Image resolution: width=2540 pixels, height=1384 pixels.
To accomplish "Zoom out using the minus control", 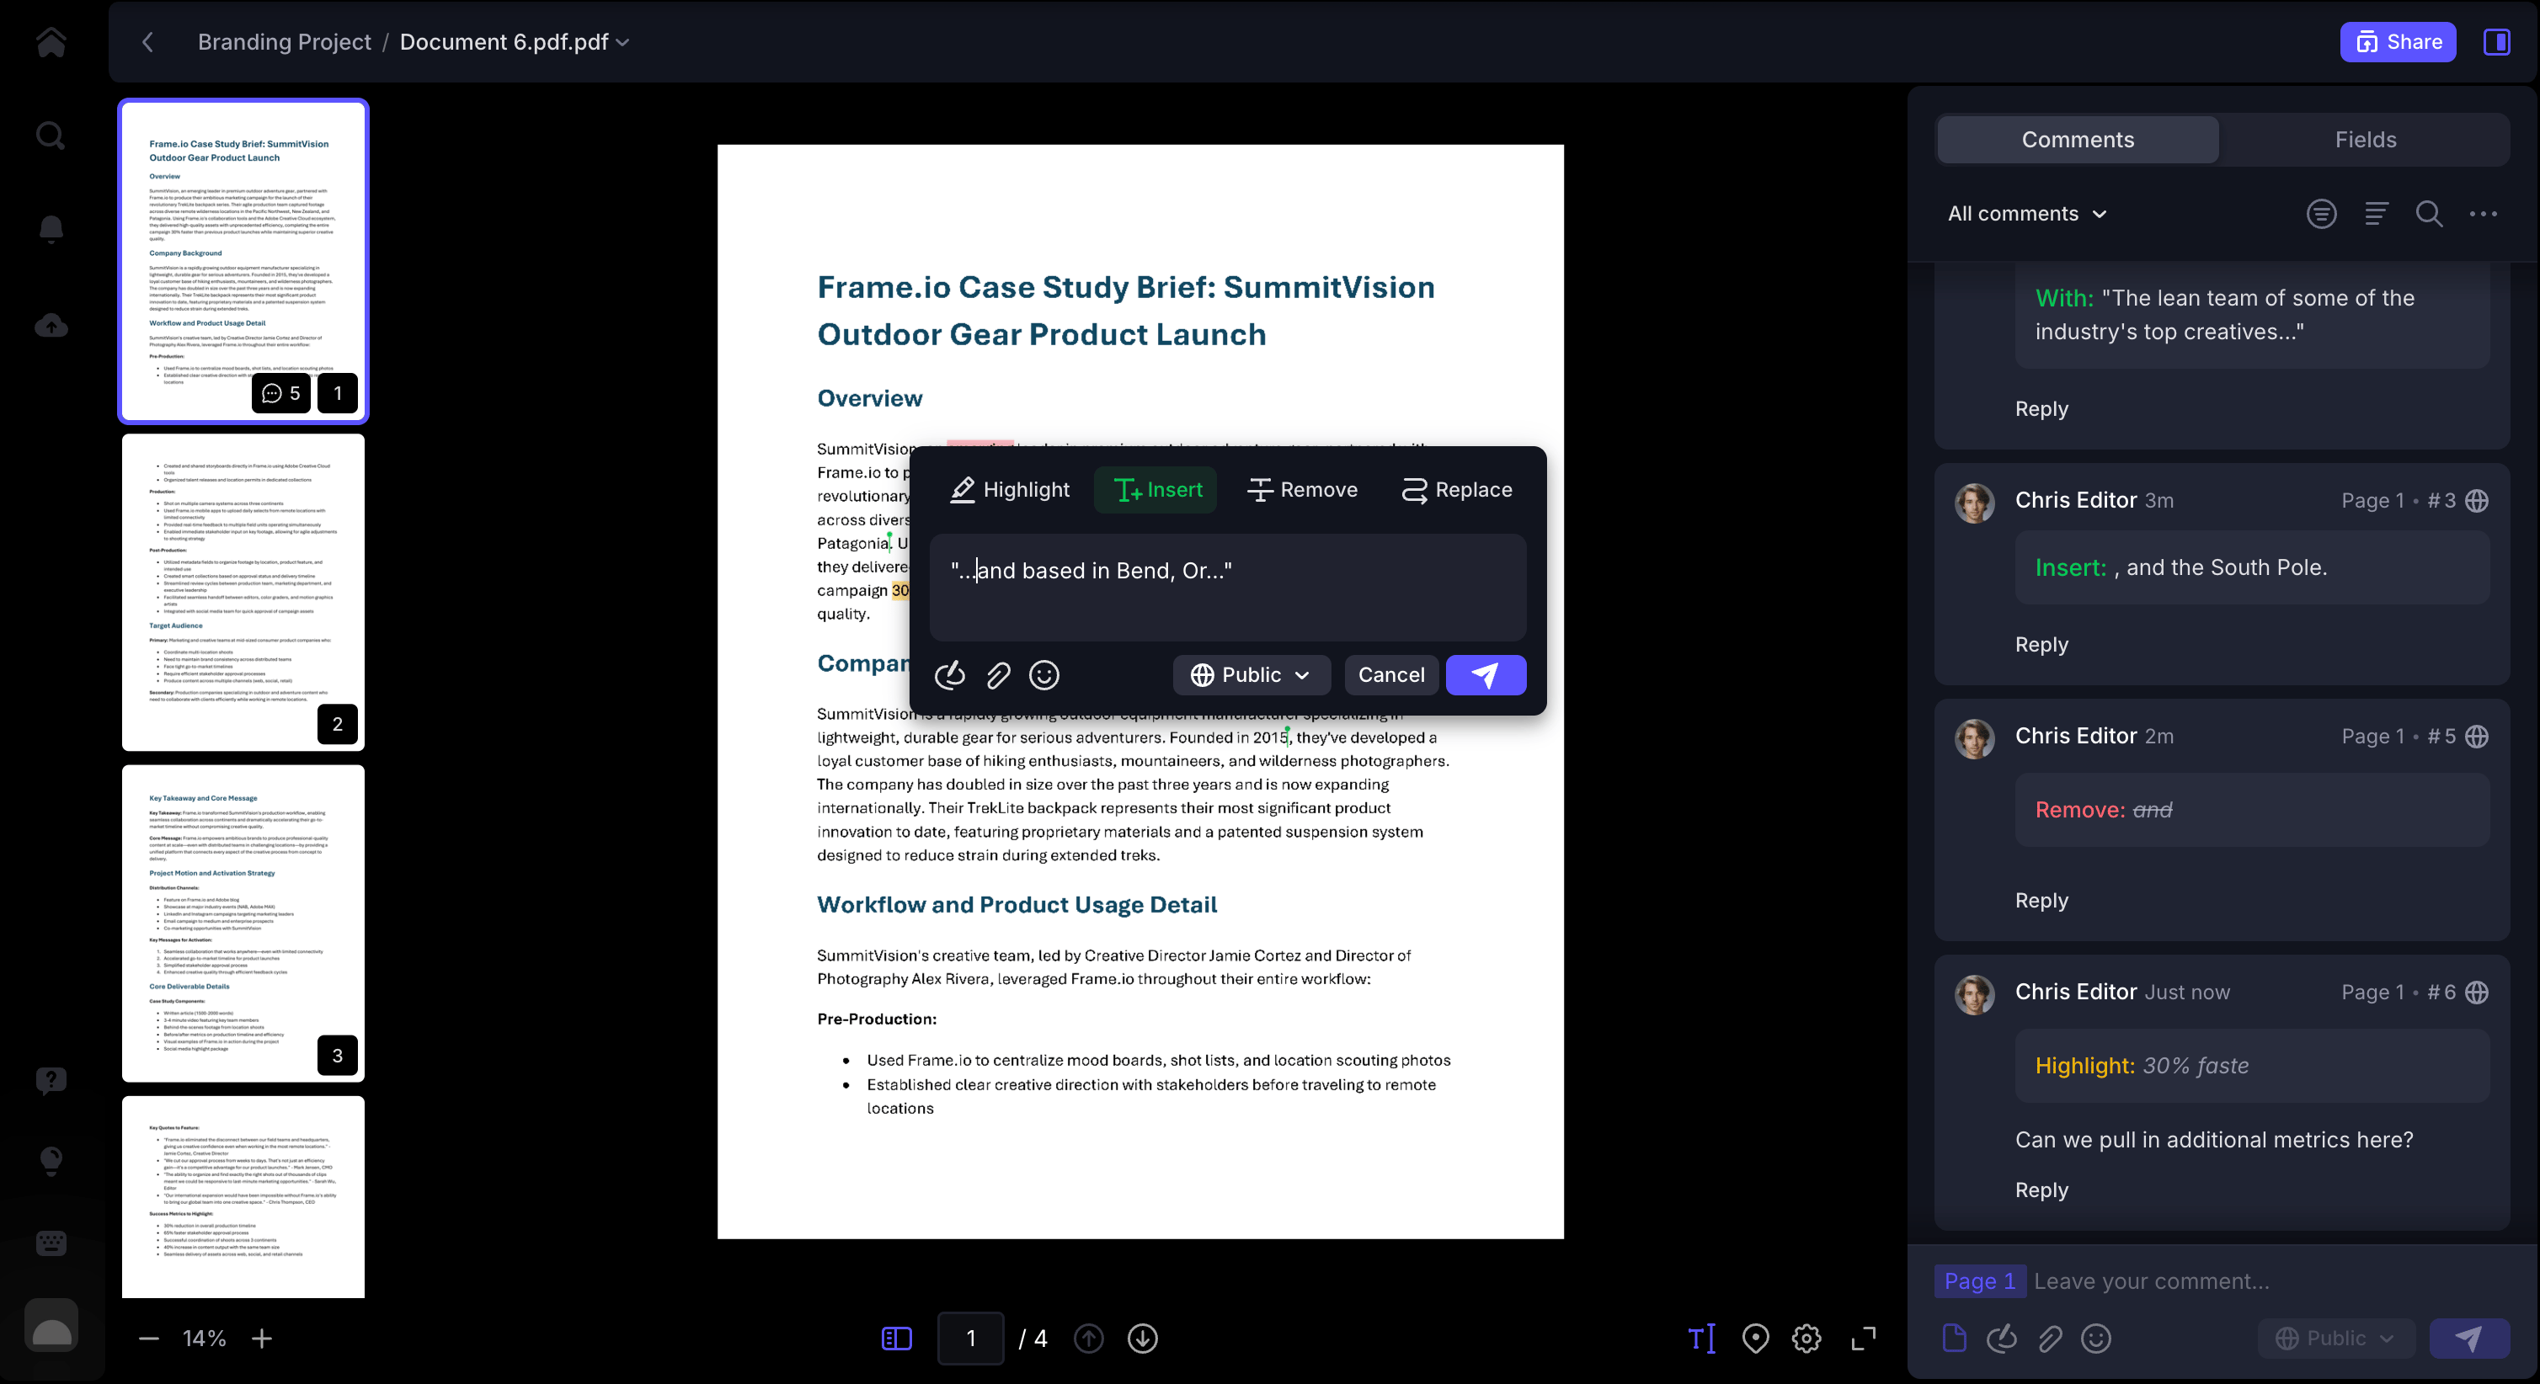I will (148, 1338).
